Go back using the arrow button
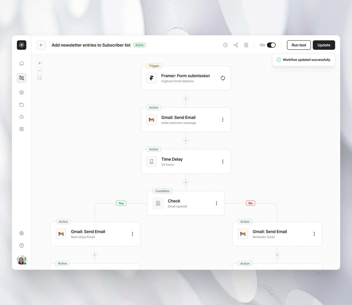 coord(41,45)
